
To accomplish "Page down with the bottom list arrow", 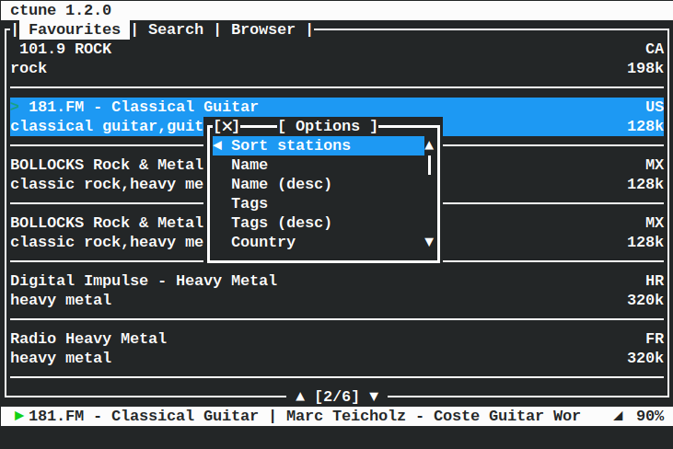I will point(374,397).
